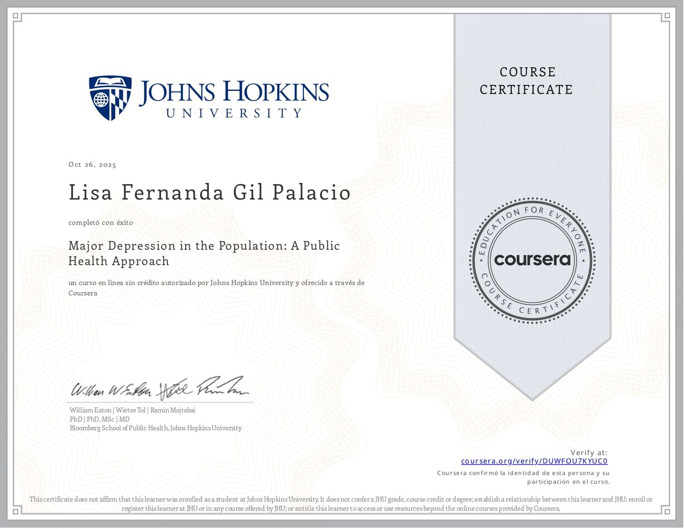This screenshot has width=685, height=529.
Task: Click the instructor names line below signatures
Action: pos(132,410)
